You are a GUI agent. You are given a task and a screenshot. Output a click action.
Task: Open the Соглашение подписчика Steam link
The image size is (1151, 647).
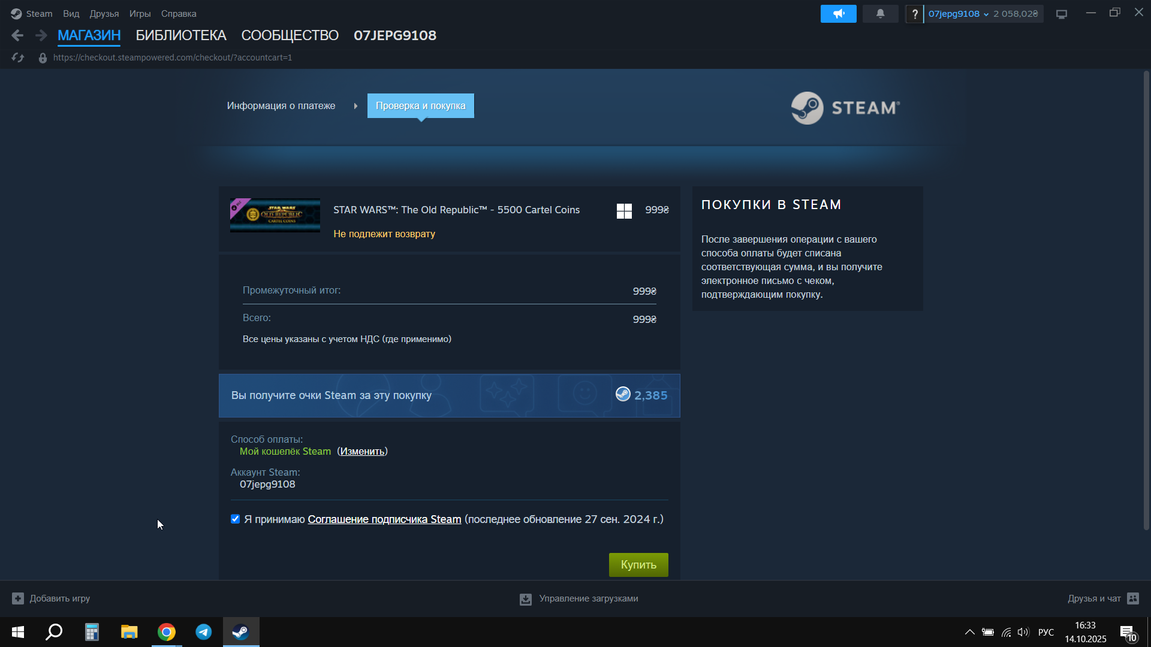tap(384, 519)
